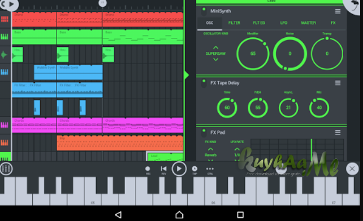Select the leftmost Drums clip
The width and height of the screenshot is (363, 221).
34,19
